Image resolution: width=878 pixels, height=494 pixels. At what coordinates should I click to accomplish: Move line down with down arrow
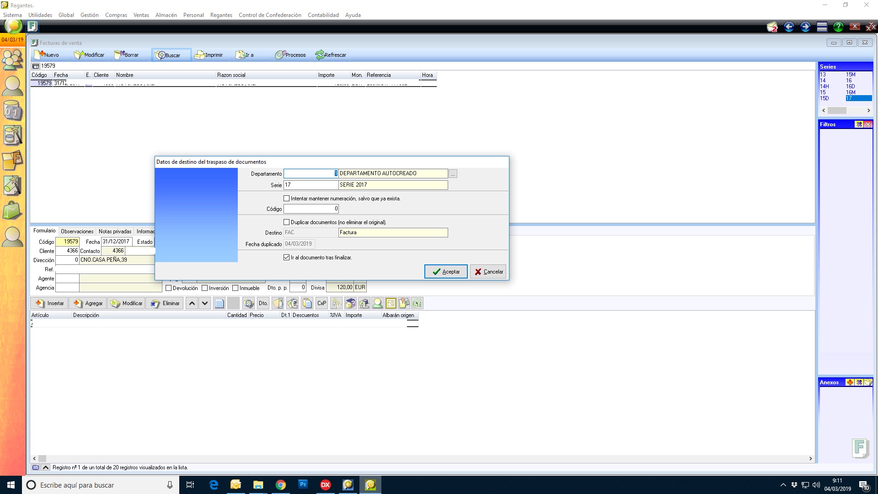point(205,303)
